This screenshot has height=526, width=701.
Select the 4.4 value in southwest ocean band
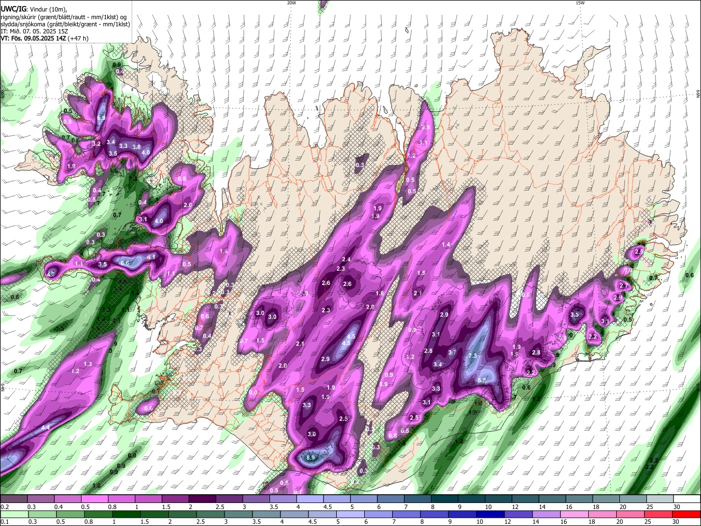point(45,427)
